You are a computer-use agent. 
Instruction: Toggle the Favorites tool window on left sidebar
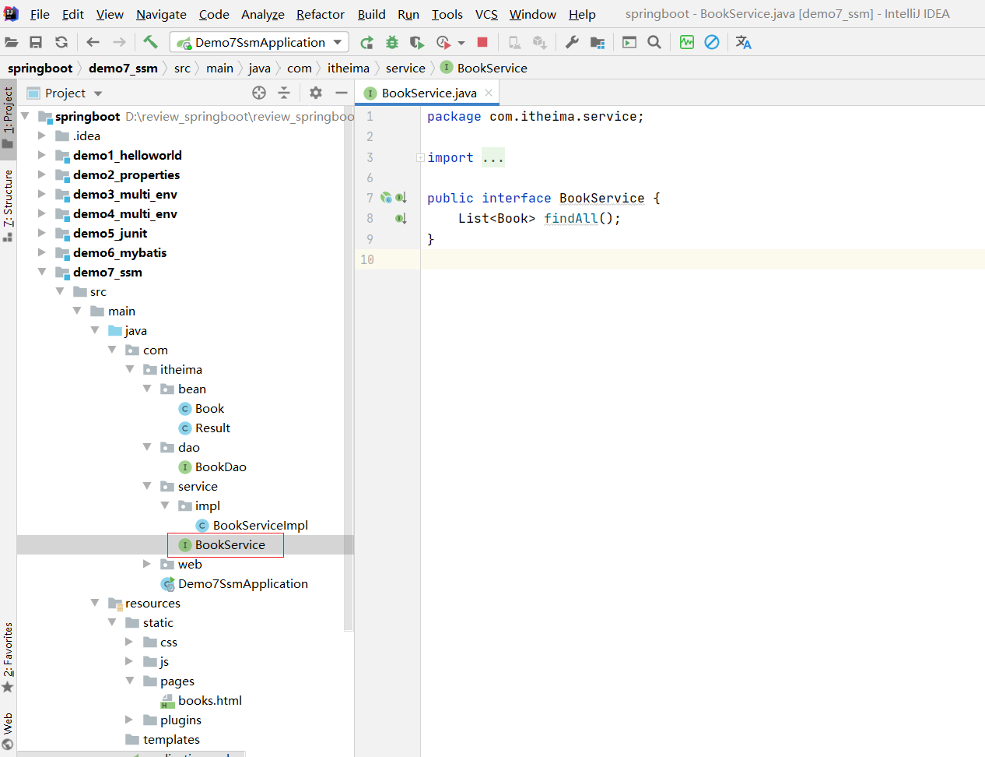8,656
